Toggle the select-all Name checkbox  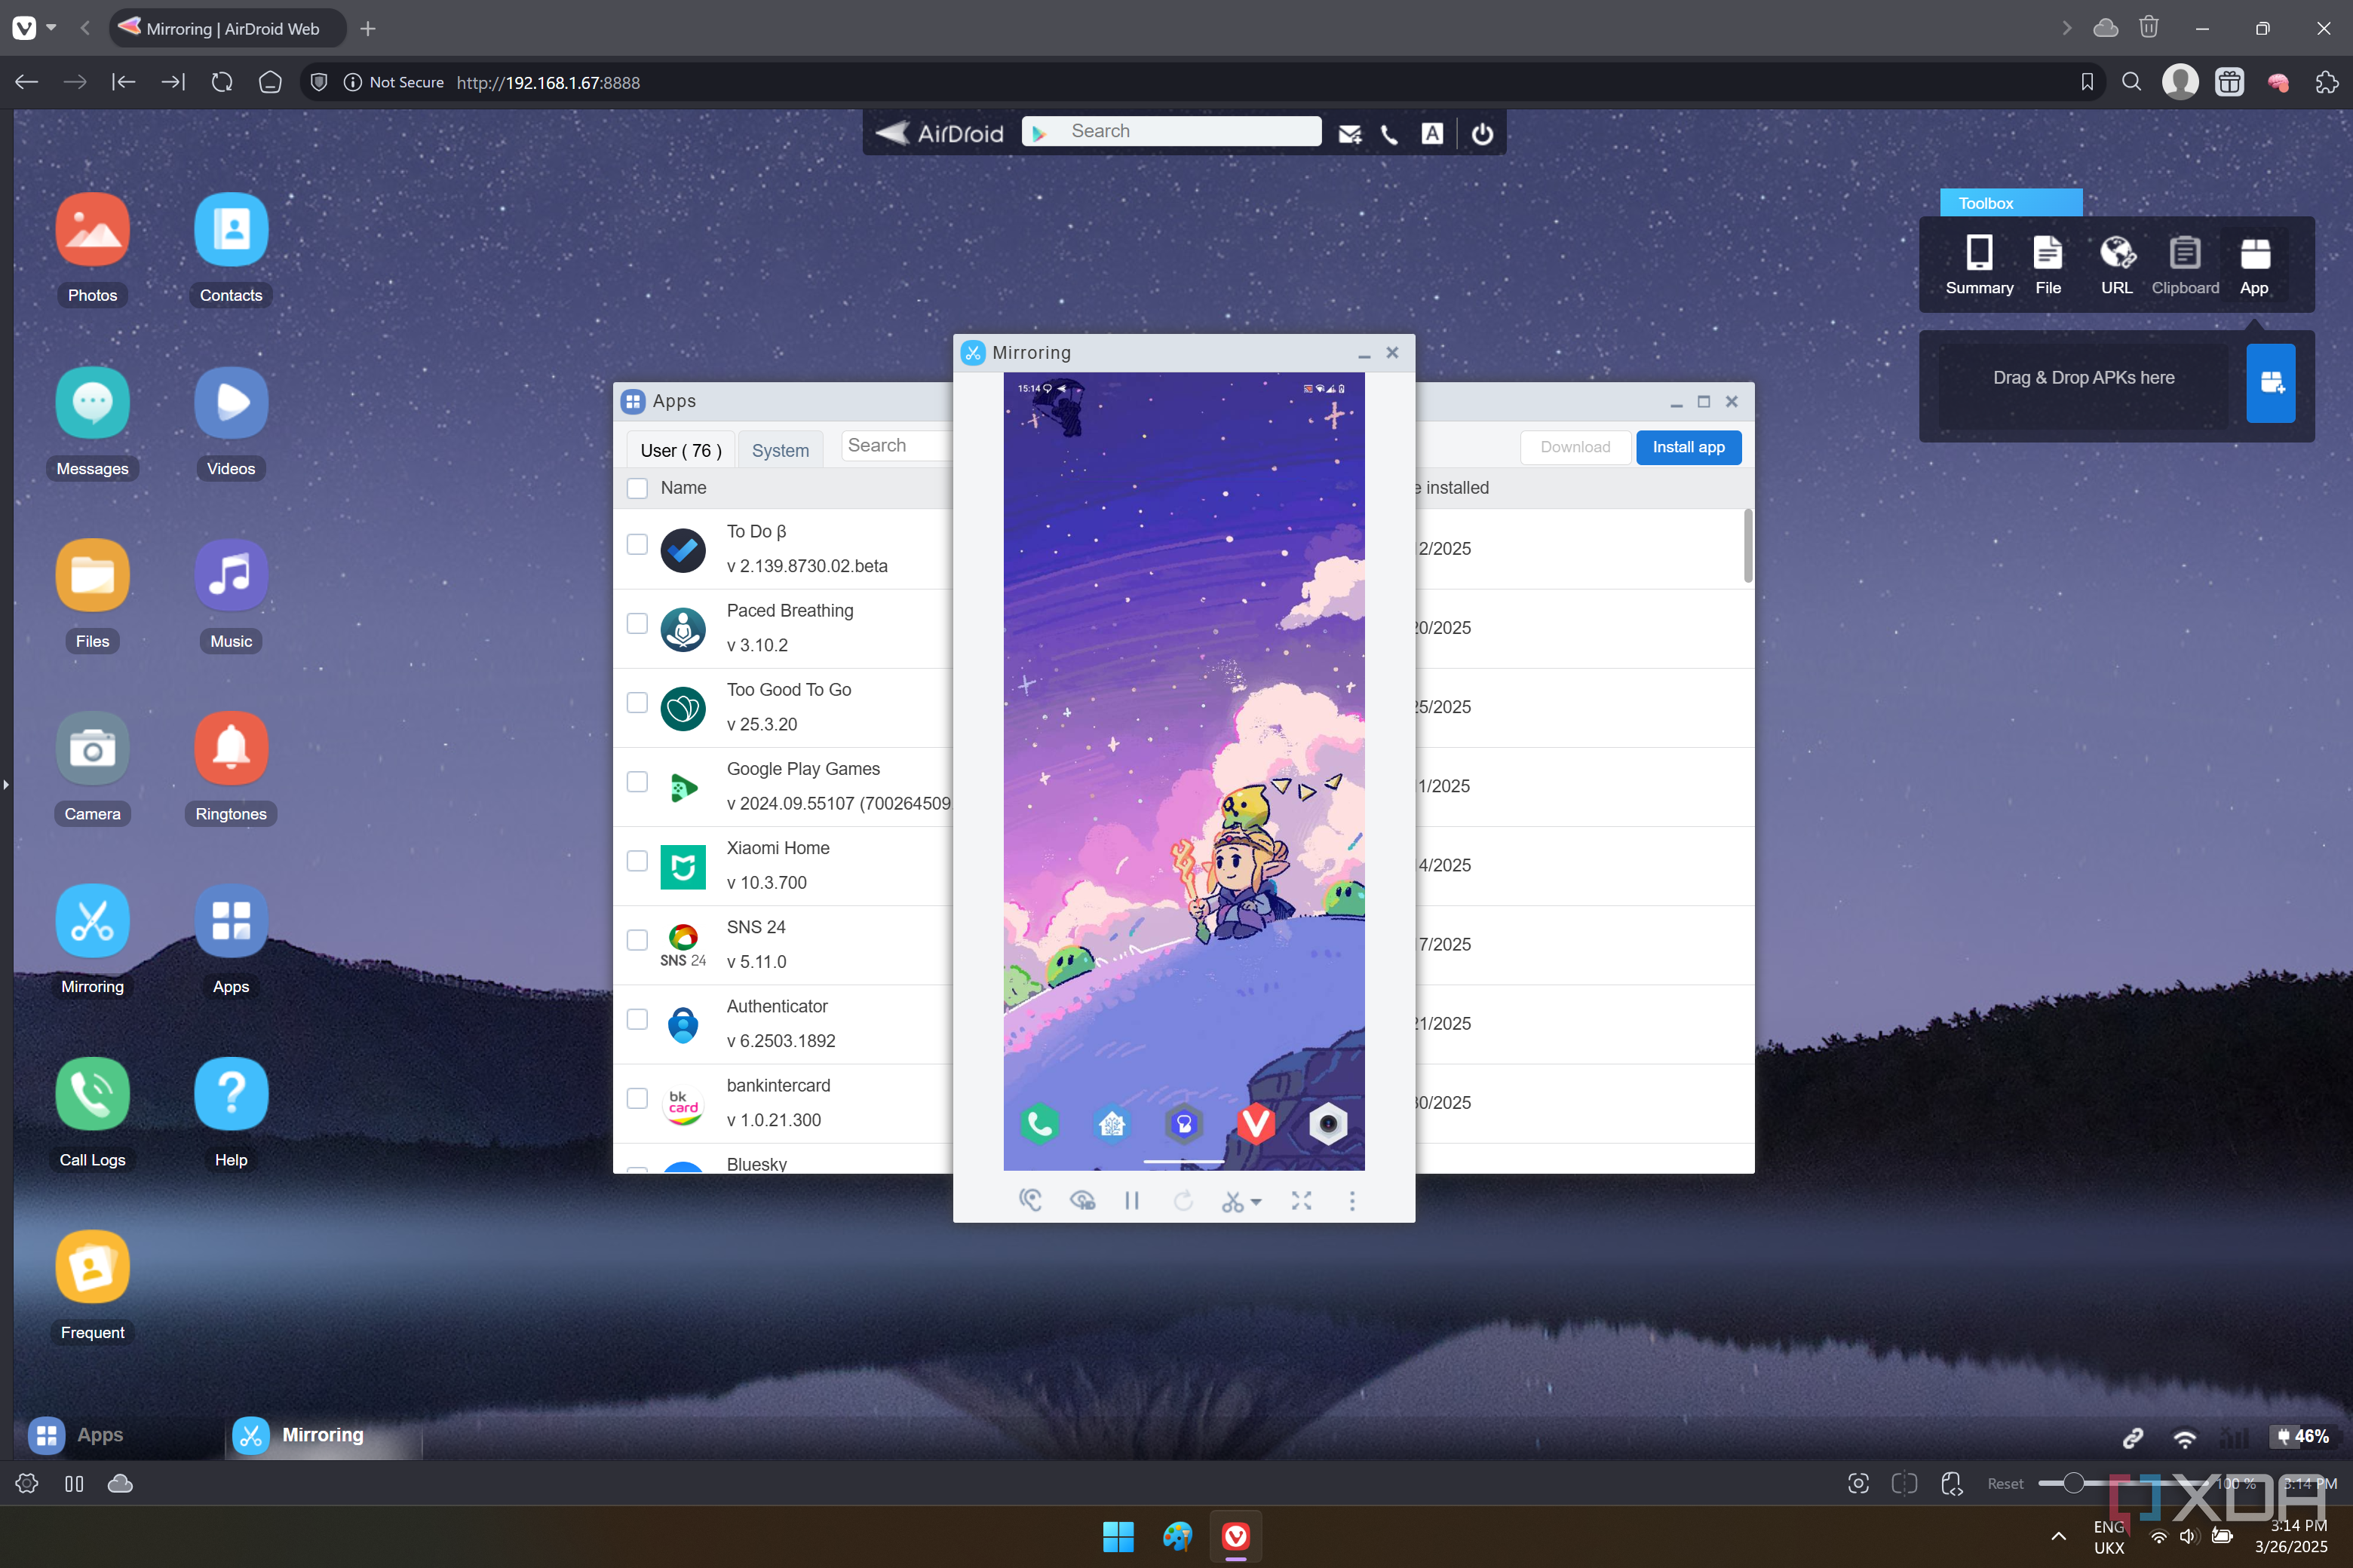pyautogui.click(x=637, y=488)
